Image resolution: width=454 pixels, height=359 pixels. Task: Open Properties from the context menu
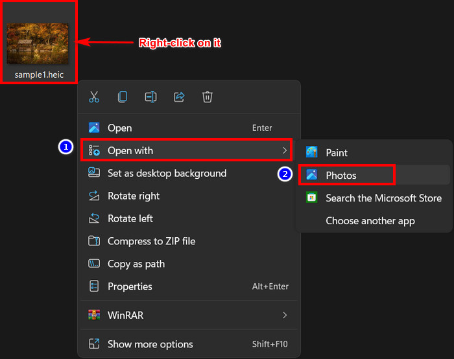(189, 286)
